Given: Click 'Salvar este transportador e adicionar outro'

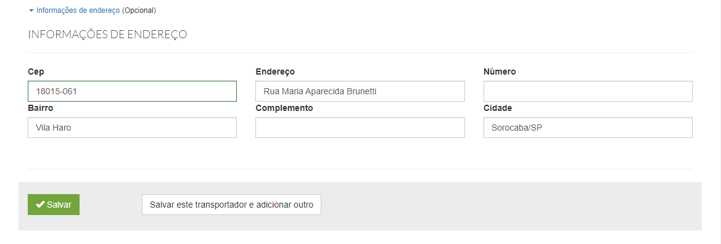Looking at the screenshot, I should click(232, 205).
